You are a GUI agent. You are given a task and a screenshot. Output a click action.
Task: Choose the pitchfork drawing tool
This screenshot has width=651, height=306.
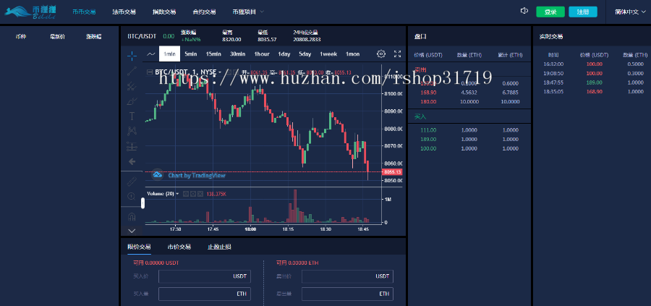pos(132,86)
